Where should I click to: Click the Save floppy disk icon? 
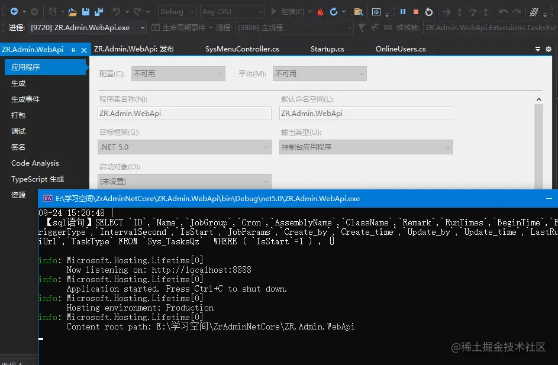[x=86, y=12]
